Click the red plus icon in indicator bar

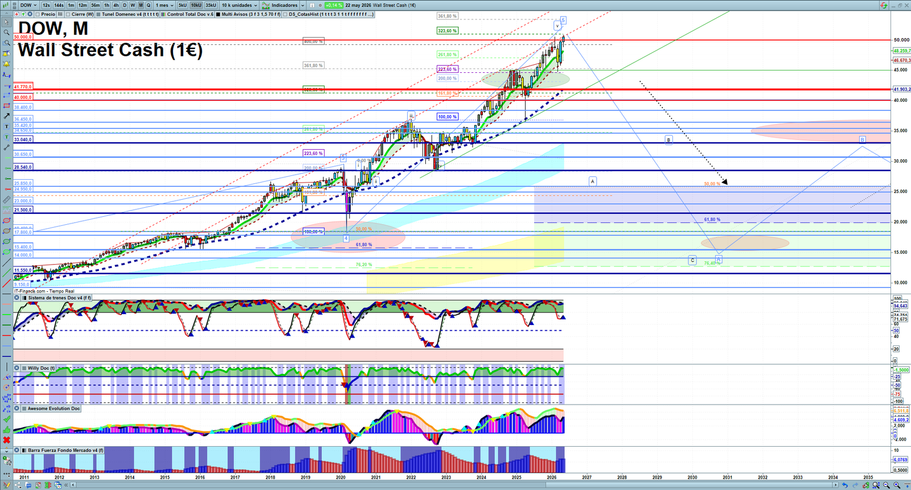17,14
